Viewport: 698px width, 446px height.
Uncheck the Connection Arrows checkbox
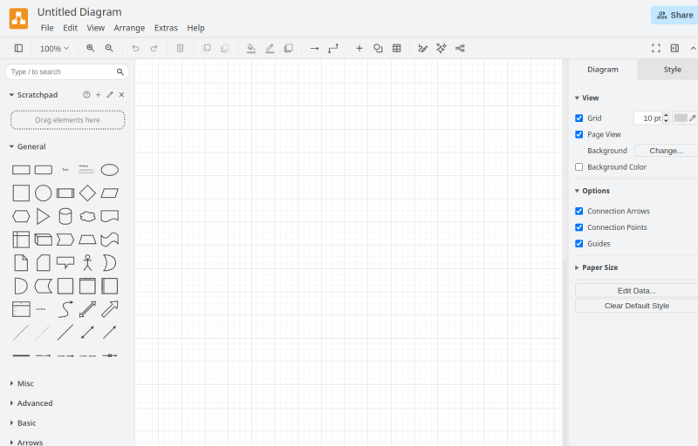tap(579, 211)
